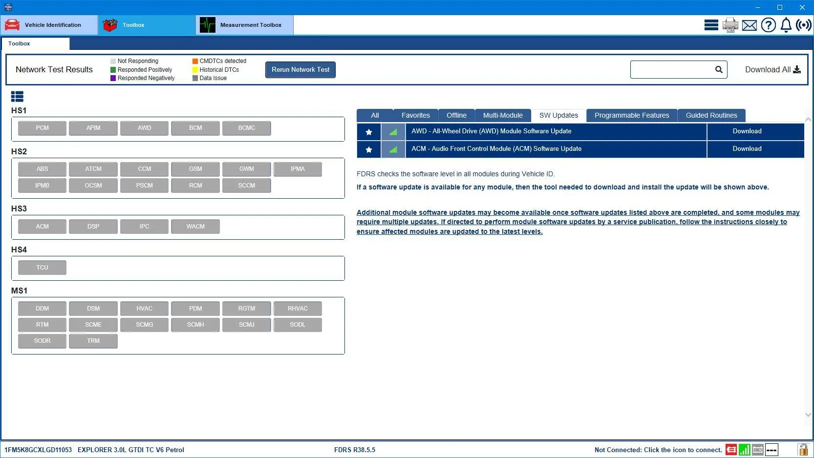Click the Rerun Network Test button
814x458 pixels.
coord(300,69)
